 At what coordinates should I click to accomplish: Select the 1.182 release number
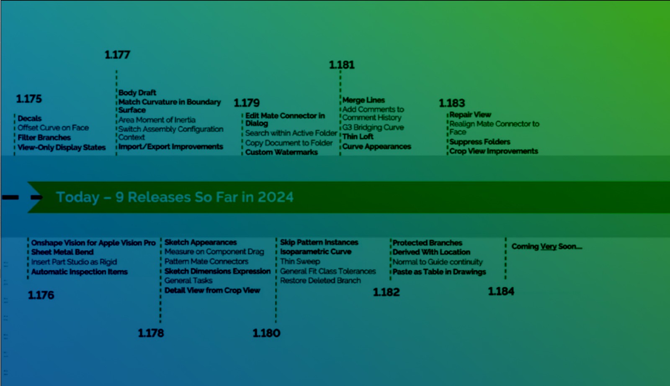(x=386, y=292)
